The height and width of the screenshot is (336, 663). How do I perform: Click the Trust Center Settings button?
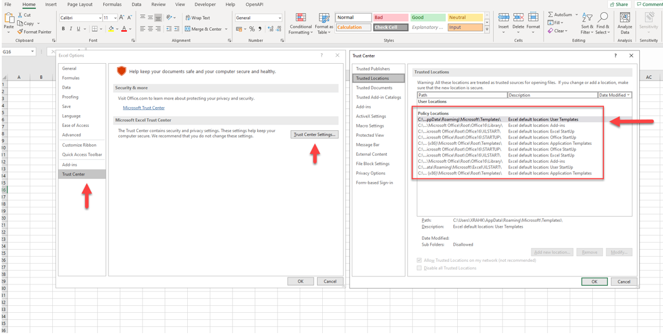click(x=314, y=134)
